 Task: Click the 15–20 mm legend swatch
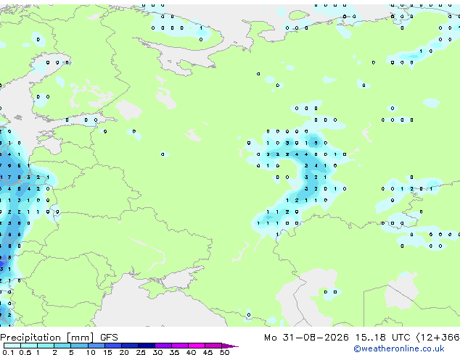click(x=113, y=346)
